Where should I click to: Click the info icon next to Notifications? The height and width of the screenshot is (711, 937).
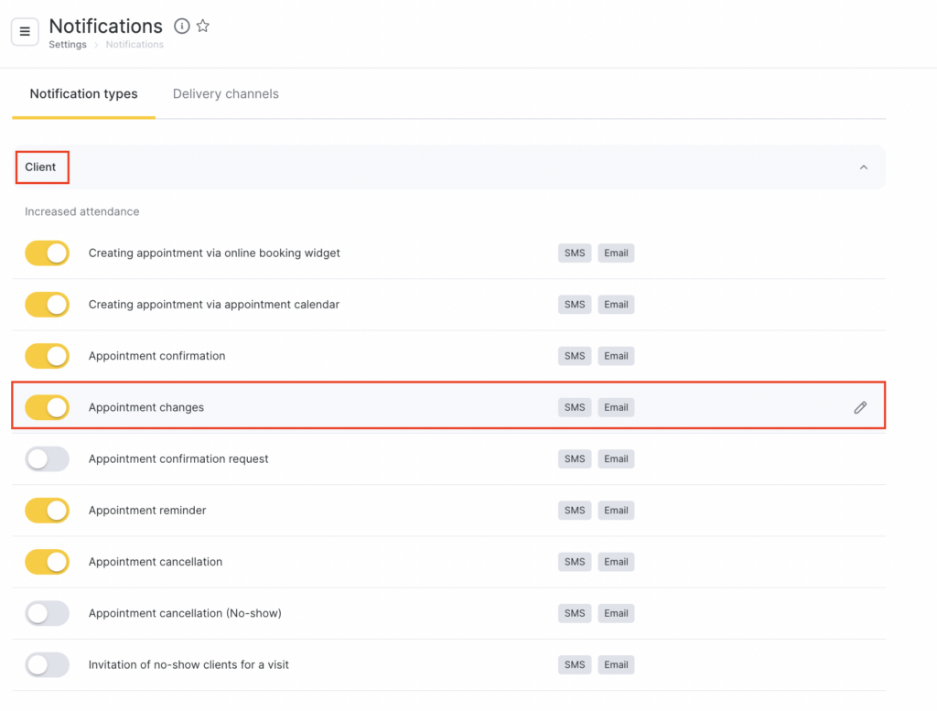[x=182, y=27]
